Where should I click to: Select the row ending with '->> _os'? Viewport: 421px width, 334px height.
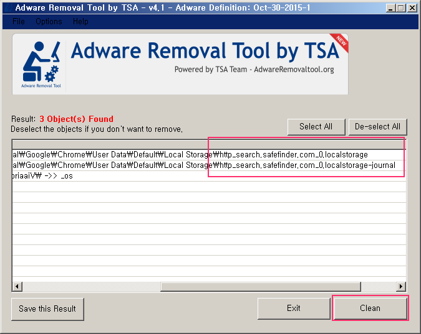pos(209,176)
